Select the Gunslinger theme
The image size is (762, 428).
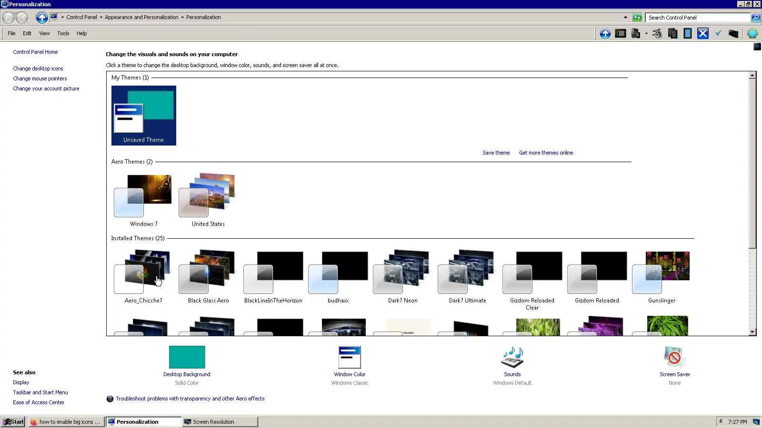pyautogui.click(x=662, y=277)
